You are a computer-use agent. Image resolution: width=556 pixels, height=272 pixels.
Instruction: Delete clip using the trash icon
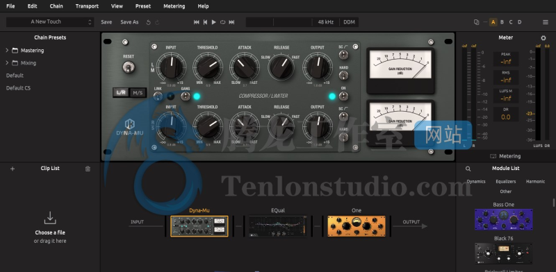tap(88, 169)
